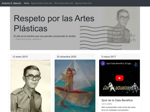Open the boy portrait photo in the first card
The image size is (150, 112).
click(31, 86)
